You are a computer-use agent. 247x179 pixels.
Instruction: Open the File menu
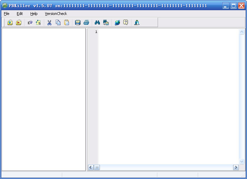(6, 14)
